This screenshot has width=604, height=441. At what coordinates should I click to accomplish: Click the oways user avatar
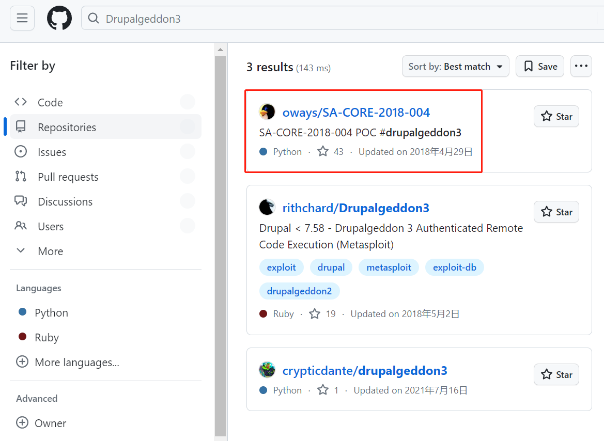coord(267,112)
